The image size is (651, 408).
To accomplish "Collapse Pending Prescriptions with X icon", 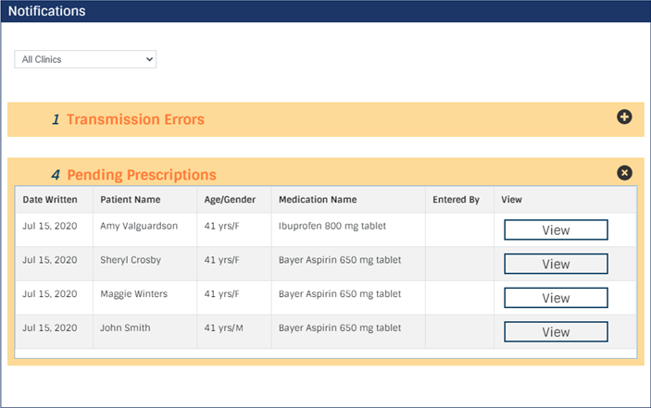I will 624,172.
